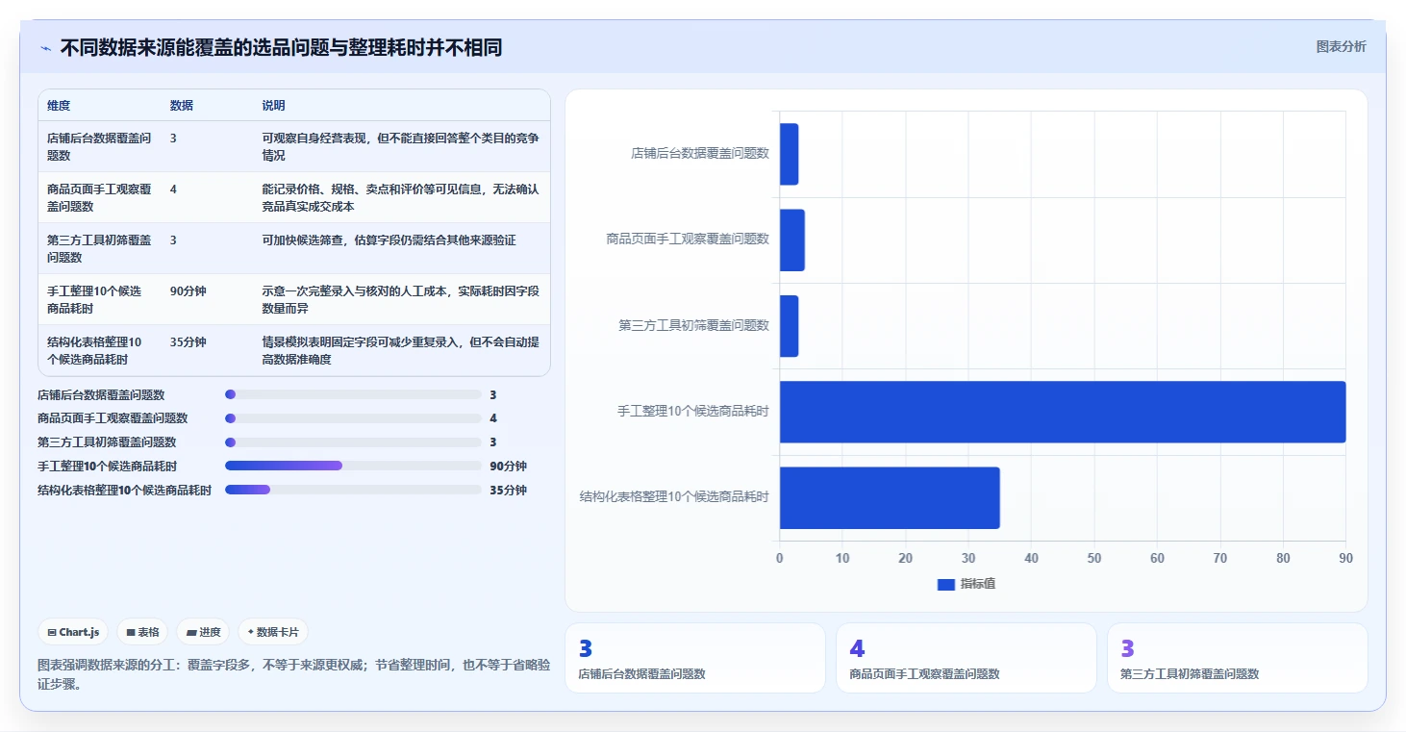Image resolution: width=1406 pixels, height=732 pixels.
Task: Click the progress bar for 手工整理10个候选商品耗时
Action: click(x=353, y=466)
